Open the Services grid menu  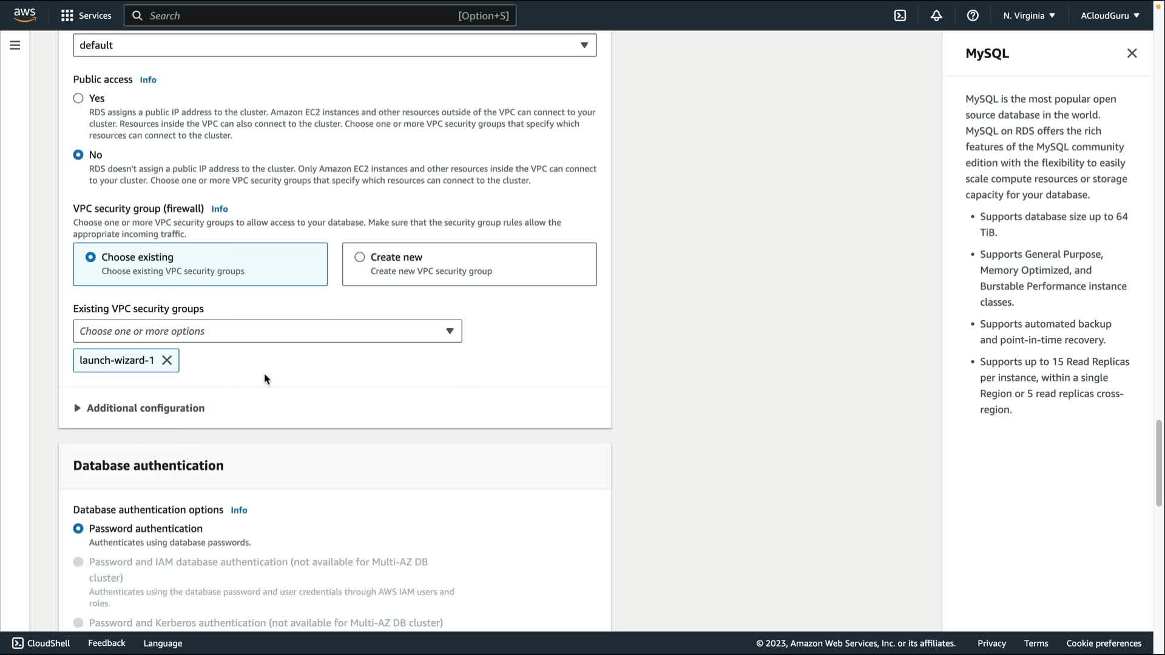pos(67,16)
